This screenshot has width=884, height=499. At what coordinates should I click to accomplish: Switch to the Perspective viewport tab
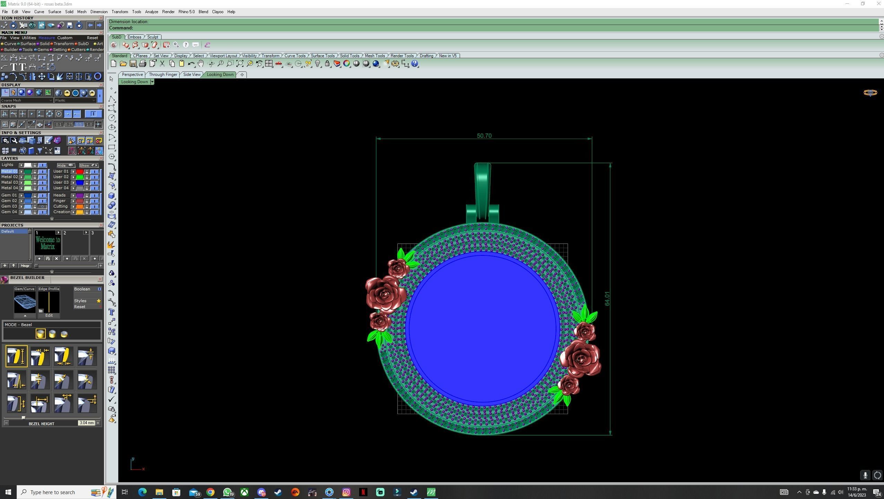[x=132, y=75]
